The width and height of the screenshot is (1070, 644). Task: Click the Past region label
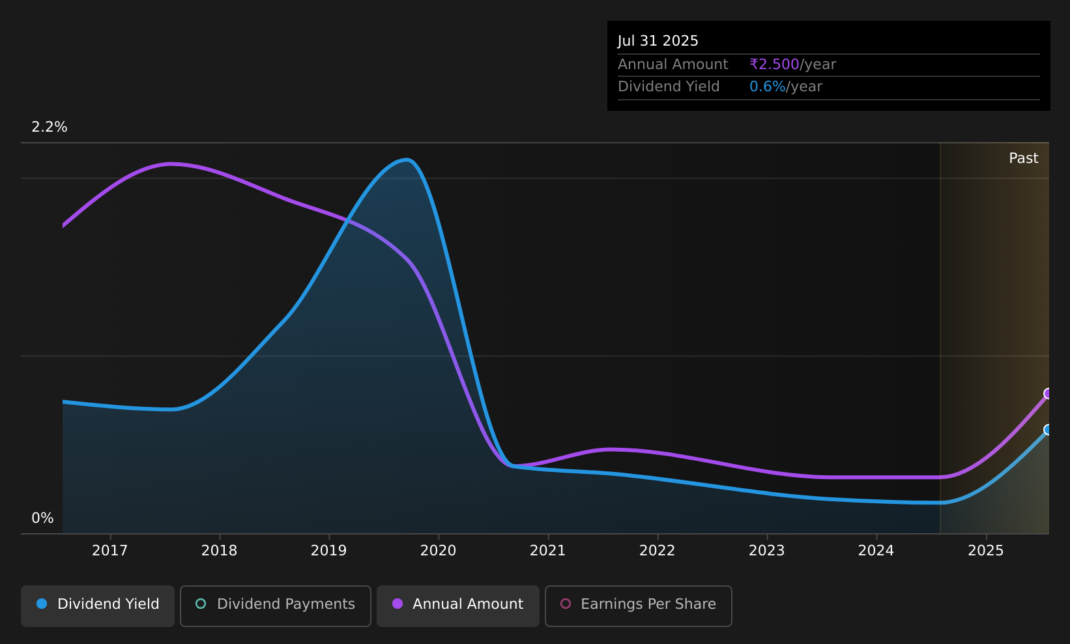click(x=1024, y=158)
